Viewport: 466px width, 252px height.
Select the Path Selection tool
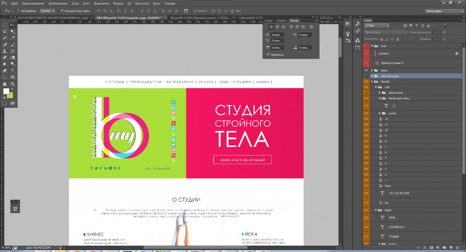[x=5, y=77]
